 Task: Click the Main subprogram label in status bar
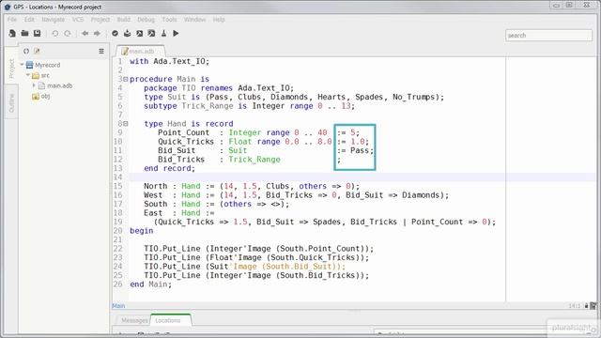[x=118, y=306]
